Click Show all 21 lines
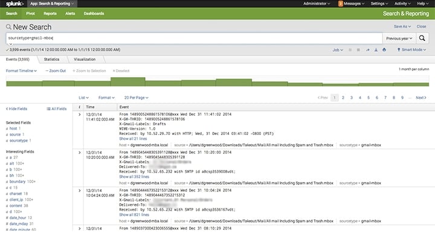The image size is (435, 232). (x=133, y=139)
